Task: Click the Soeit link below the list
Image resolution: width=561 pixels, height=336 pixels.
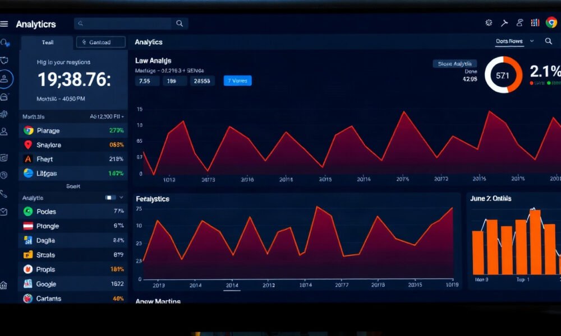Action: coord(73,186)
